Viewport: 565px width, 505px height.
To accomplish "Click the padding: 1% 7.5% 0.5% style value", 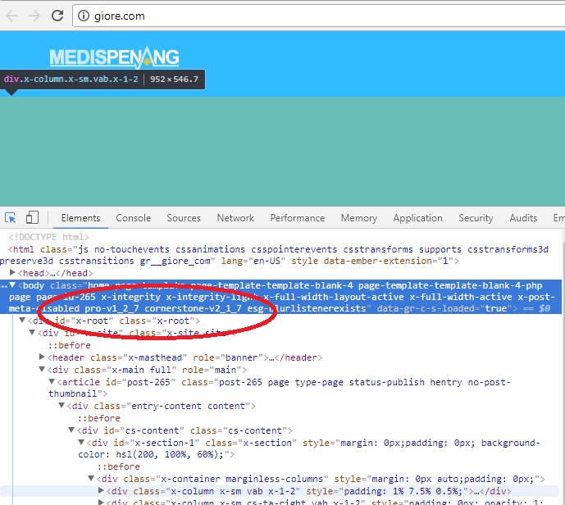I will [x=403, y=491].
